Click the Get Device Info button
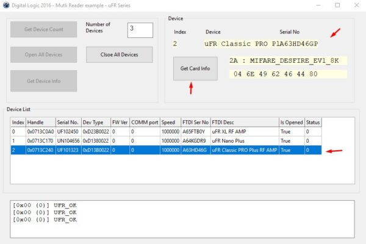This screenshot has height=244, width=366. tap(43, 81)
